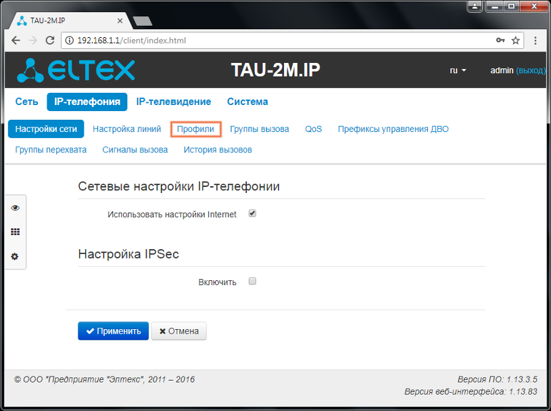Open the Сигналы вызова tab

[x=135, y=150]
